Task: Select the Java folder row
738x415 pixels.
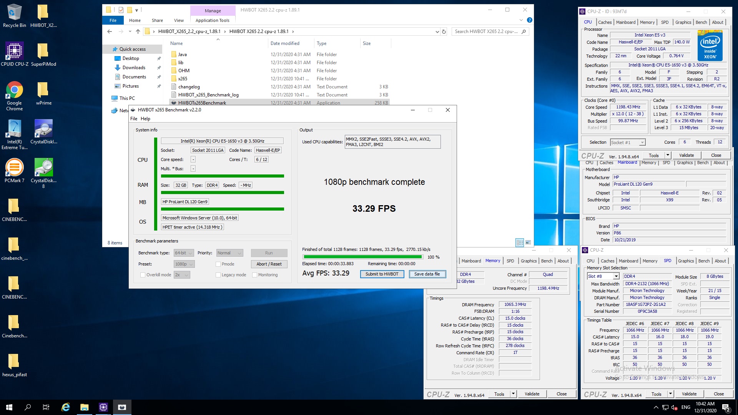Action: [279, 55]
